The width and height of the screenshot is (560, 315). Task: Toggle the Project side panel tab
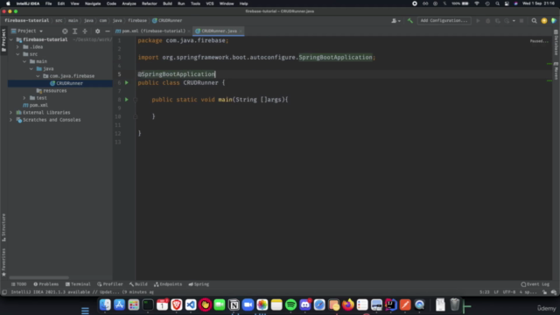[3, 40]
